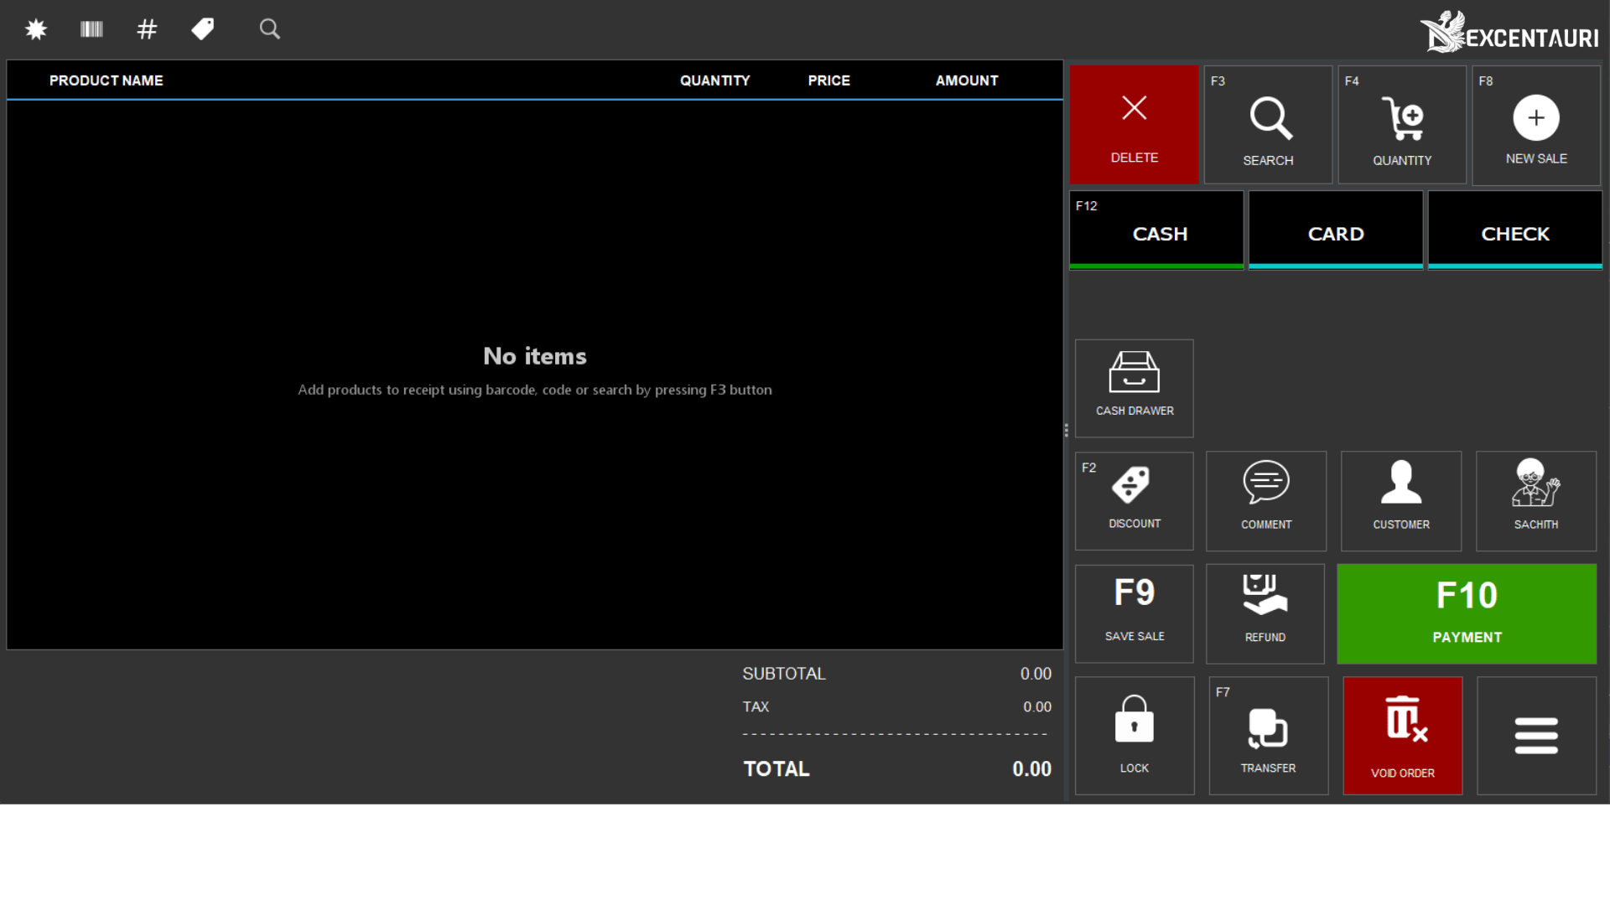The image size is (1610, 905).
Task: Click the starburst icon in top toolbar
Action: pyautogui.click(x=36, y=30)
